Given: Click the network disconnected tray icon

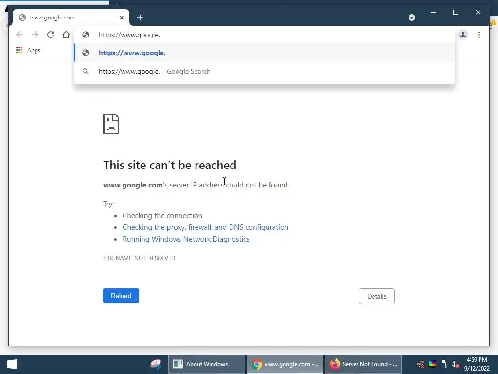Looking at the screenshot, I should (421, 364).
